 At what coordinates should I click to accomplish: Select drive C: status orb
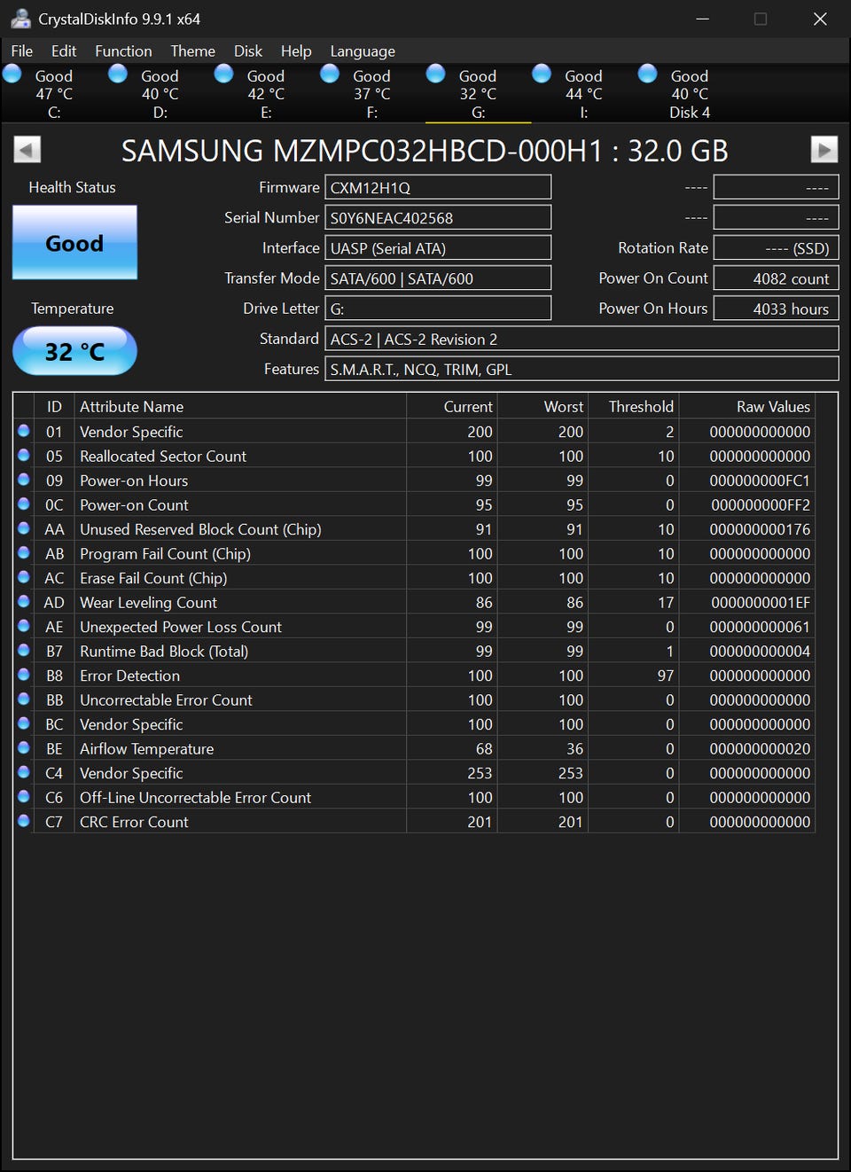12,74
